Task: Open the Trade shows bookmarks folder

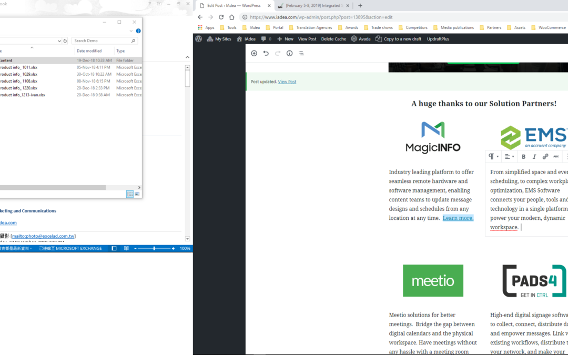Action: coord(378,27)
